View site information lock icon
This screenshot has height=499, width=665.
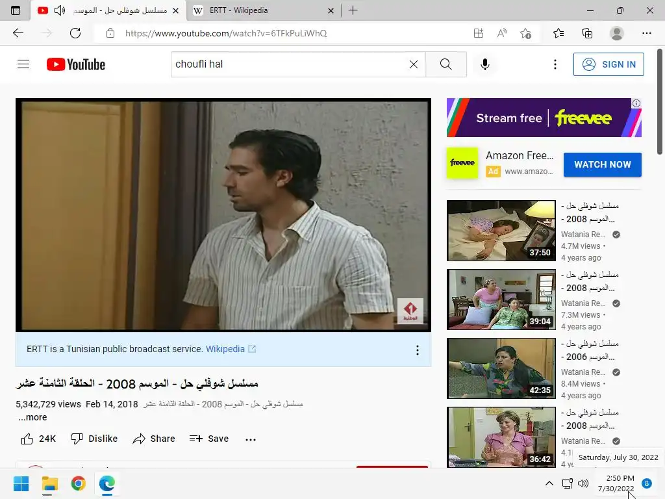110,33
